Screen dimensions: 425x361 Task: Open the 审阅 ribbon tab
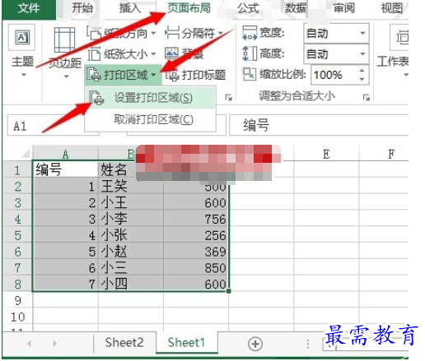(x=343, y=8)
